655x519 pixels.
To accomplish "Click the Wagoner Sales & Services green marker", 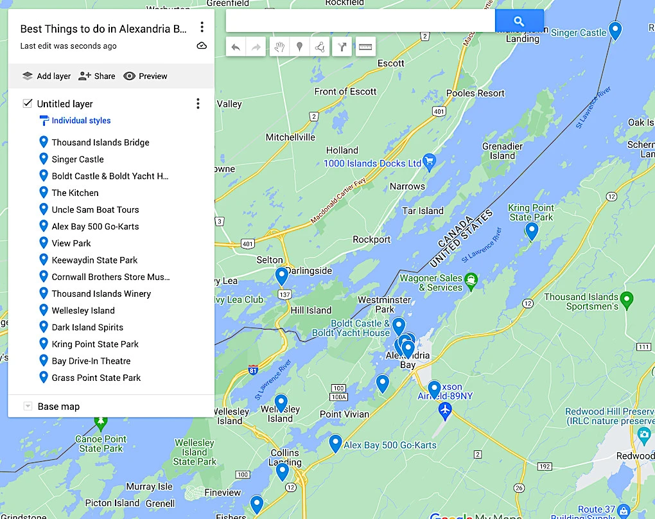I will point(471,281).
